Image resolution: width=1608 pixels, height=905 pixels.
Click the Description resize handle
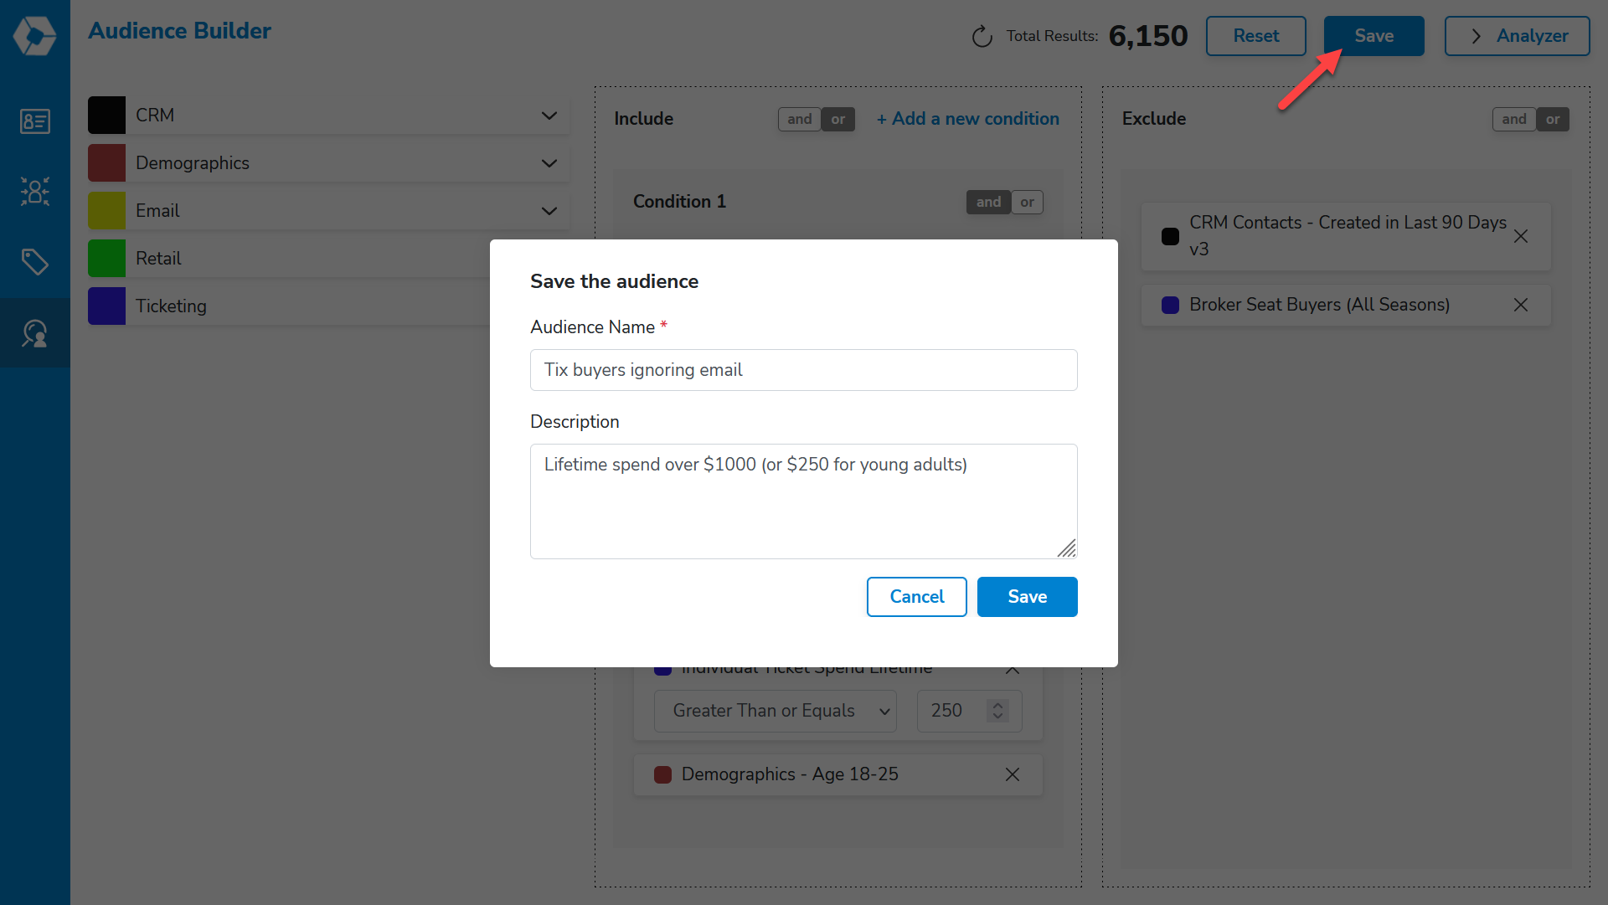click(x=1066, y=548)
